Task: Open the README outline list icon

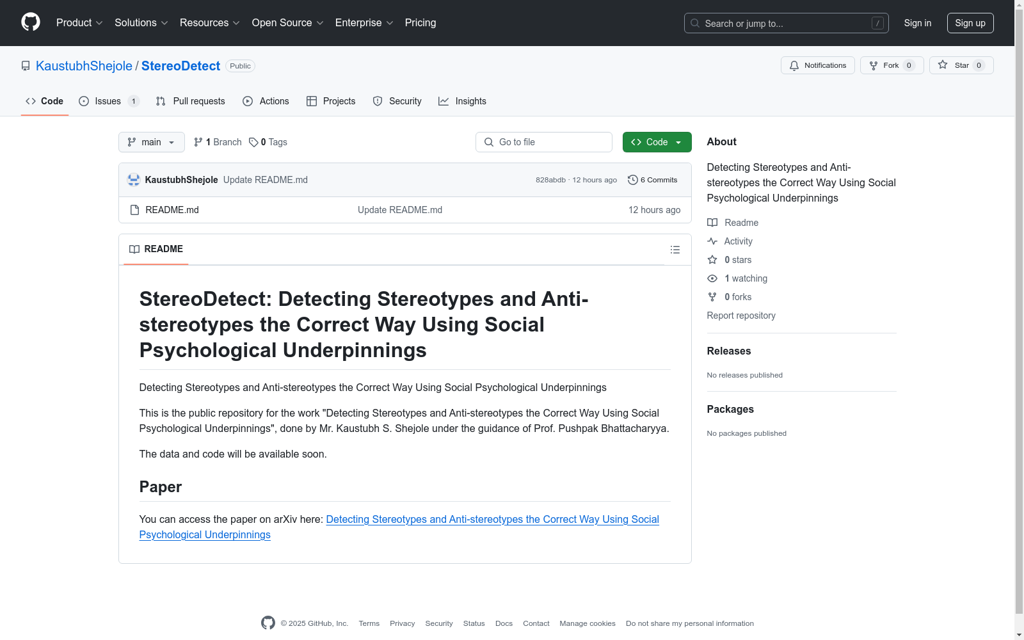Action: [675, 250]
